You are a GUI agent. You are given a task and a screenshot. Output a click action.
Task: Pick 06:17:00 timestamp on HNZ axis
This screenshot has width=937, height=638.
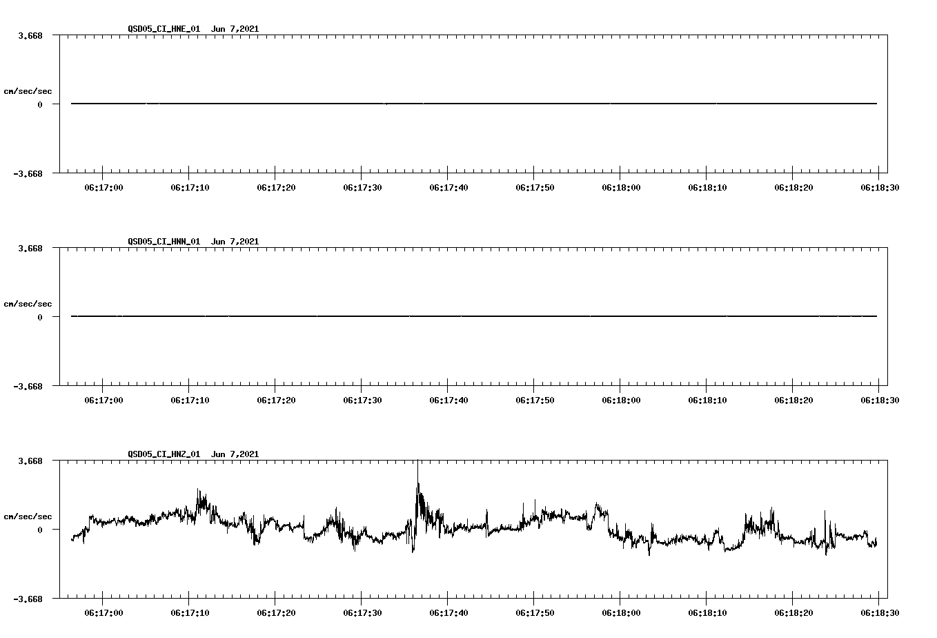point(103,612)
